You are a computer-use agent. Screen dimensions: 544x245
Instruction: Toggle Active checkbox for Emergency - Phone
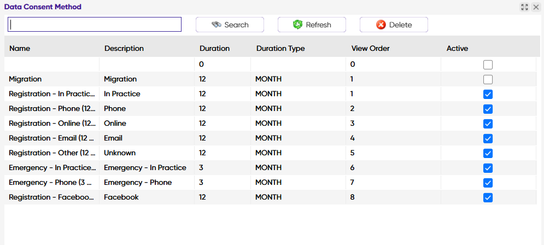[488, 183]
